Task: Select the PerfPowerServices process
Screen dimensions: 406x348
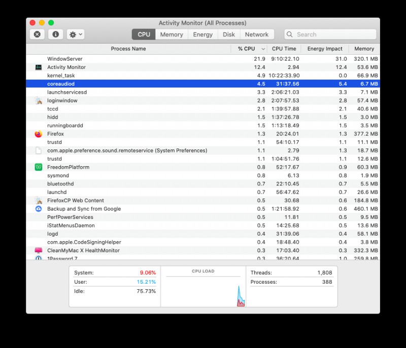Action: (x=203, y=217)
